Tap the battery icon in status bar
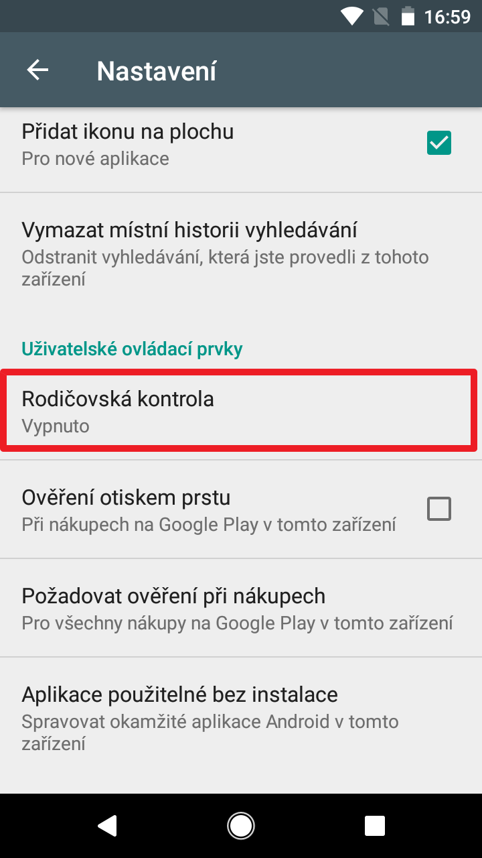482x858 pixels. click(407, 15)
